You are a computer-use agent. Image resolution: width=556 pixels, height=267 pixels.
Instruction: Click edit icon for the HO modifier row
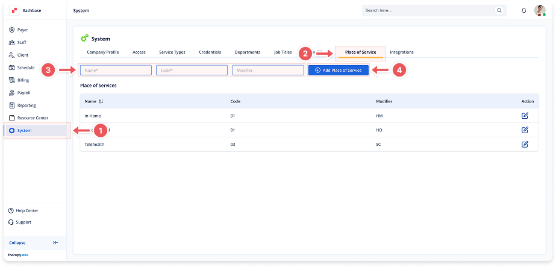tap(525, 130)
